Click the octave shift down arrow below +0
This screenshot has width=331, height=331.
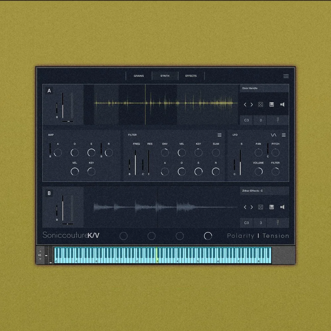(40, 259)
